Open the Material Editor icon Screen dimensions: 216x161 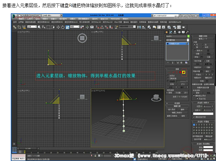point(169,27)
